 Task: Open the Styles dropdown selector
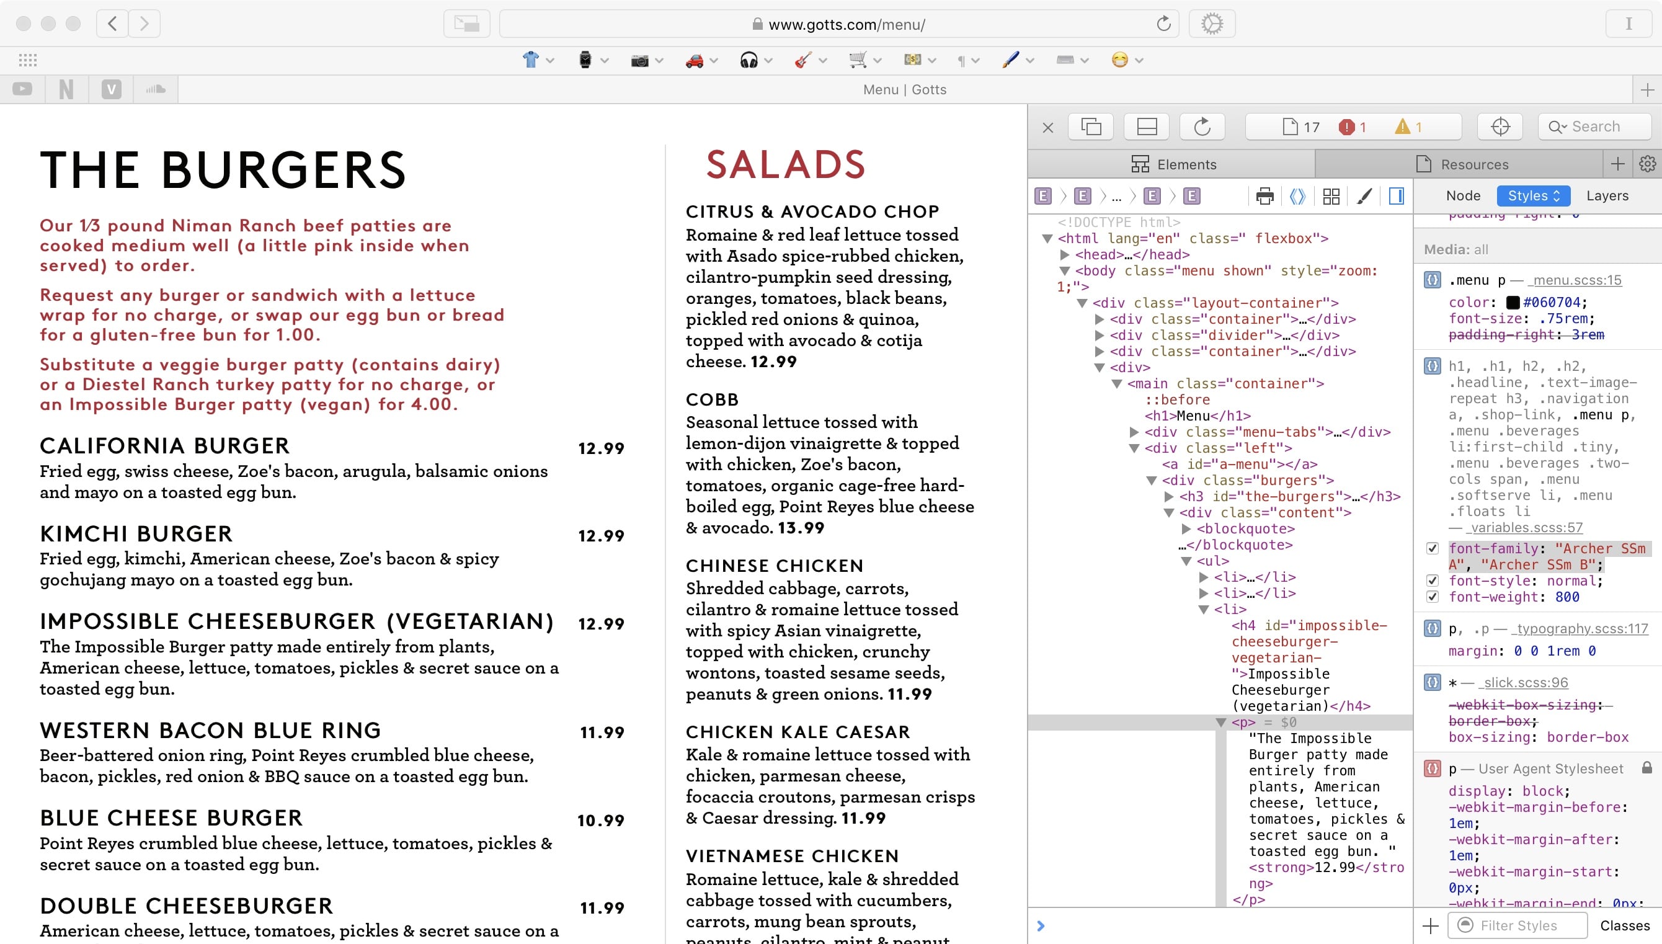tap(1533, 196)
